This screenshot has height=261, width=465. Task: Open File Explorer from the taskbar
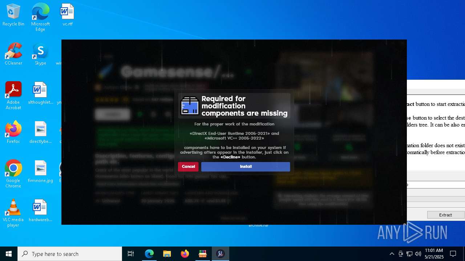pyautogui.click(x=167, y=254)
